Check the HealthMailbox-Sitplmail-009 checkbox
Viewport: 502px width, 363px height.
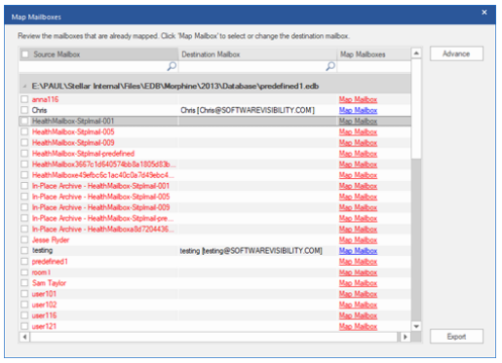pos(24,142)
